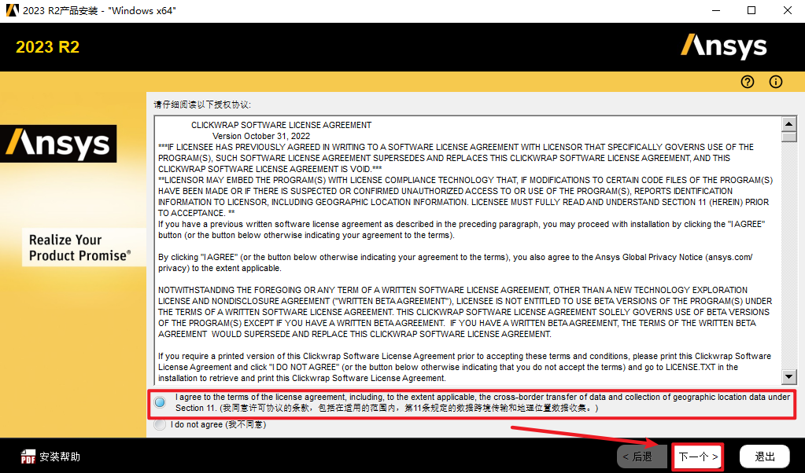
Task: Click the PDF icon beside 安装帮助
Action: click(28, 456)
